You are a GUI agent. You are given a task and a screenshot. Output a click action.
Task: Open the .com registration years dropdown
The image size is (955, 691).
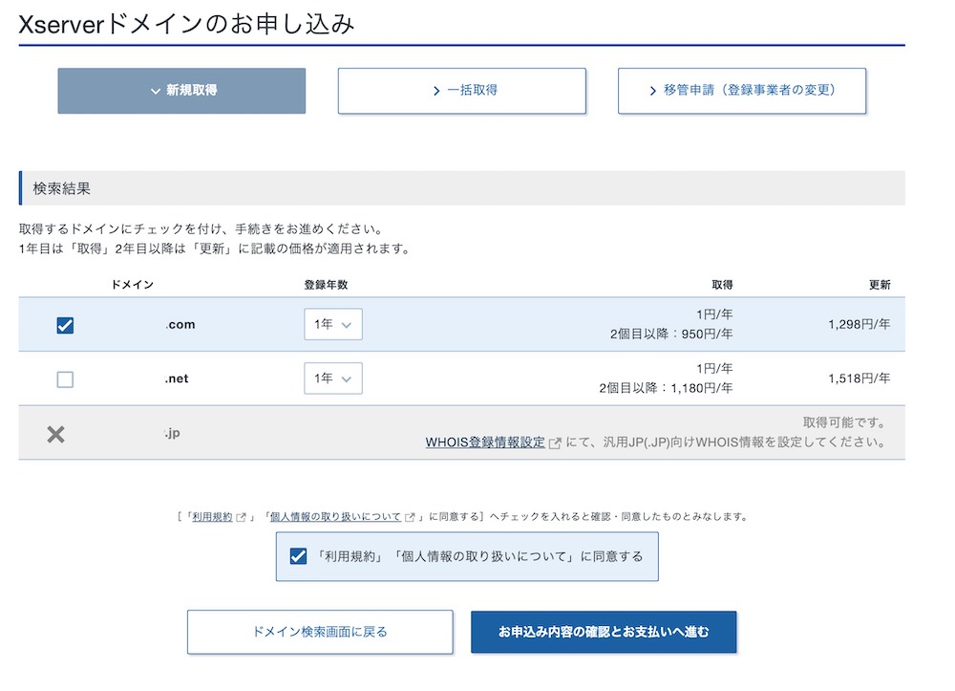pos(333,324)
